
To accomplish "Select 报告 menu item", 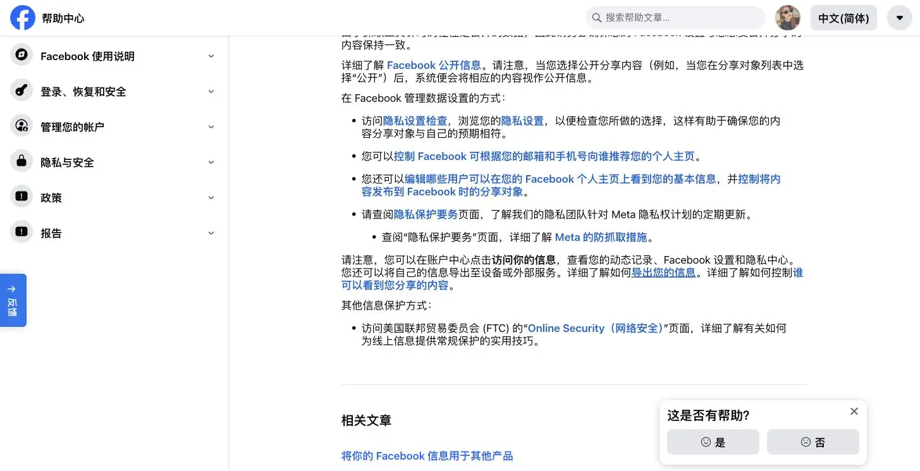I will 114,233.
